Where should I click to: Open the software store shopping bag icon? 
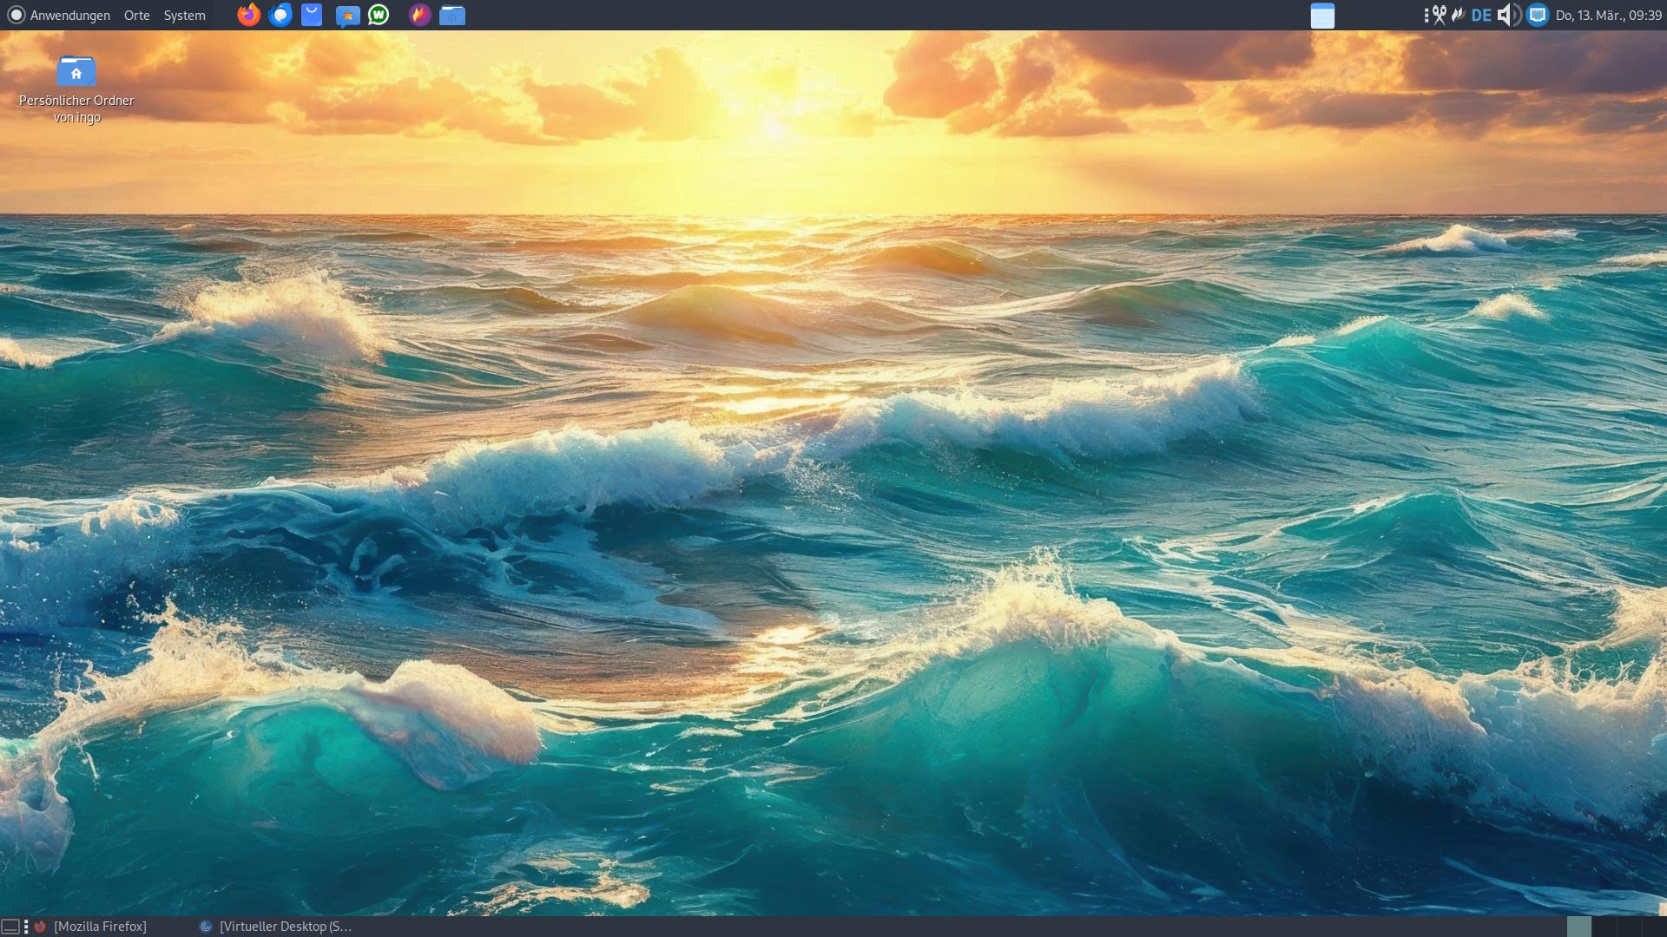[x=312, y=15]
